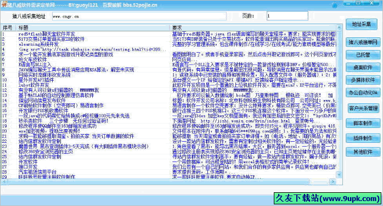This screenshot has height=206, width=383.
Task: Click the 脚本制作 button
Action: pyautogui.click(x=363, y=123)
